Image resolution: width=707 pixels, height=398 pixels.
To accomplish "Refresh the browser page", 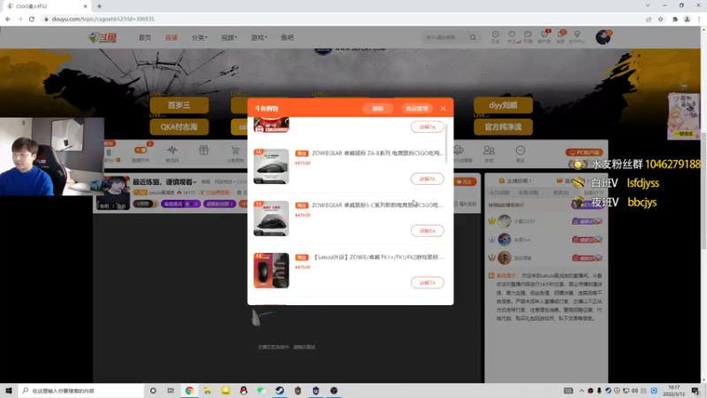I will pyautogui.click(x=32, y=19).
